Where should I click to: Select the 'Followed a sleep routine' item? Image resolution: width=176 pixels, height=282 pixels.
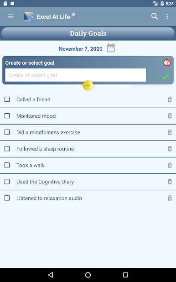coord(45,149)
